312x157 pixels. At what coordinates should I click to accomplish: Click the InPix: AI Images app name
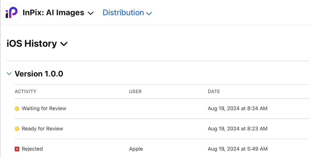(53, 12)
